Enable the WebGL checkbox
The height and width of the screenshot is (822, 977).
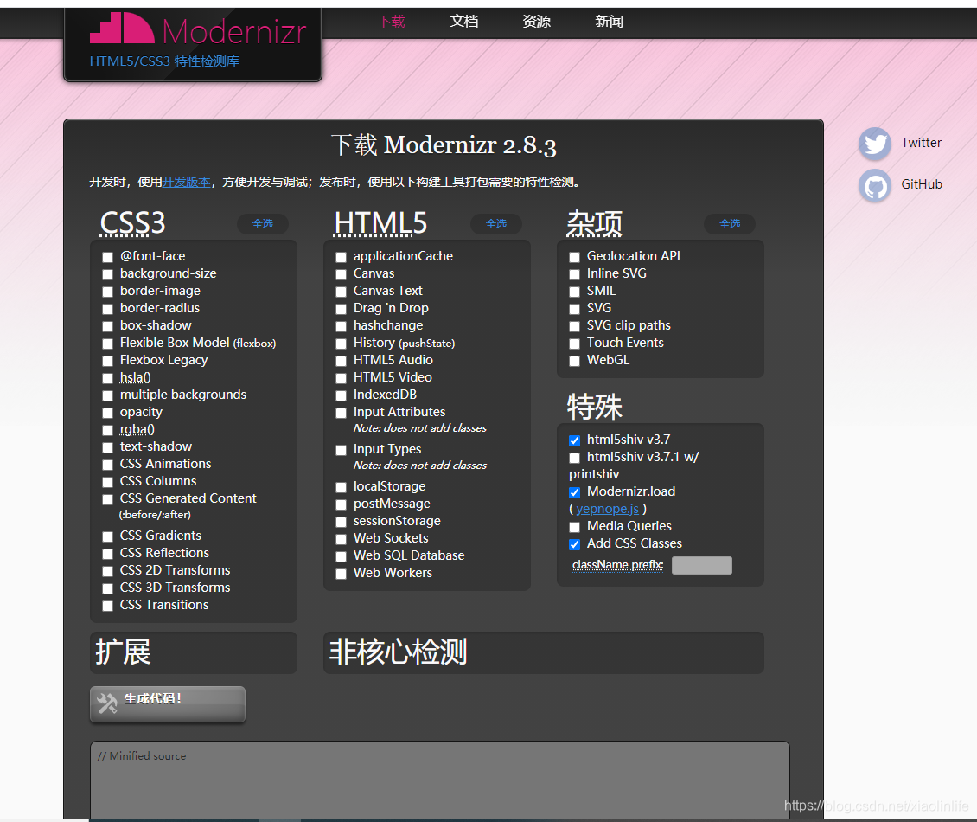point(574,361)
